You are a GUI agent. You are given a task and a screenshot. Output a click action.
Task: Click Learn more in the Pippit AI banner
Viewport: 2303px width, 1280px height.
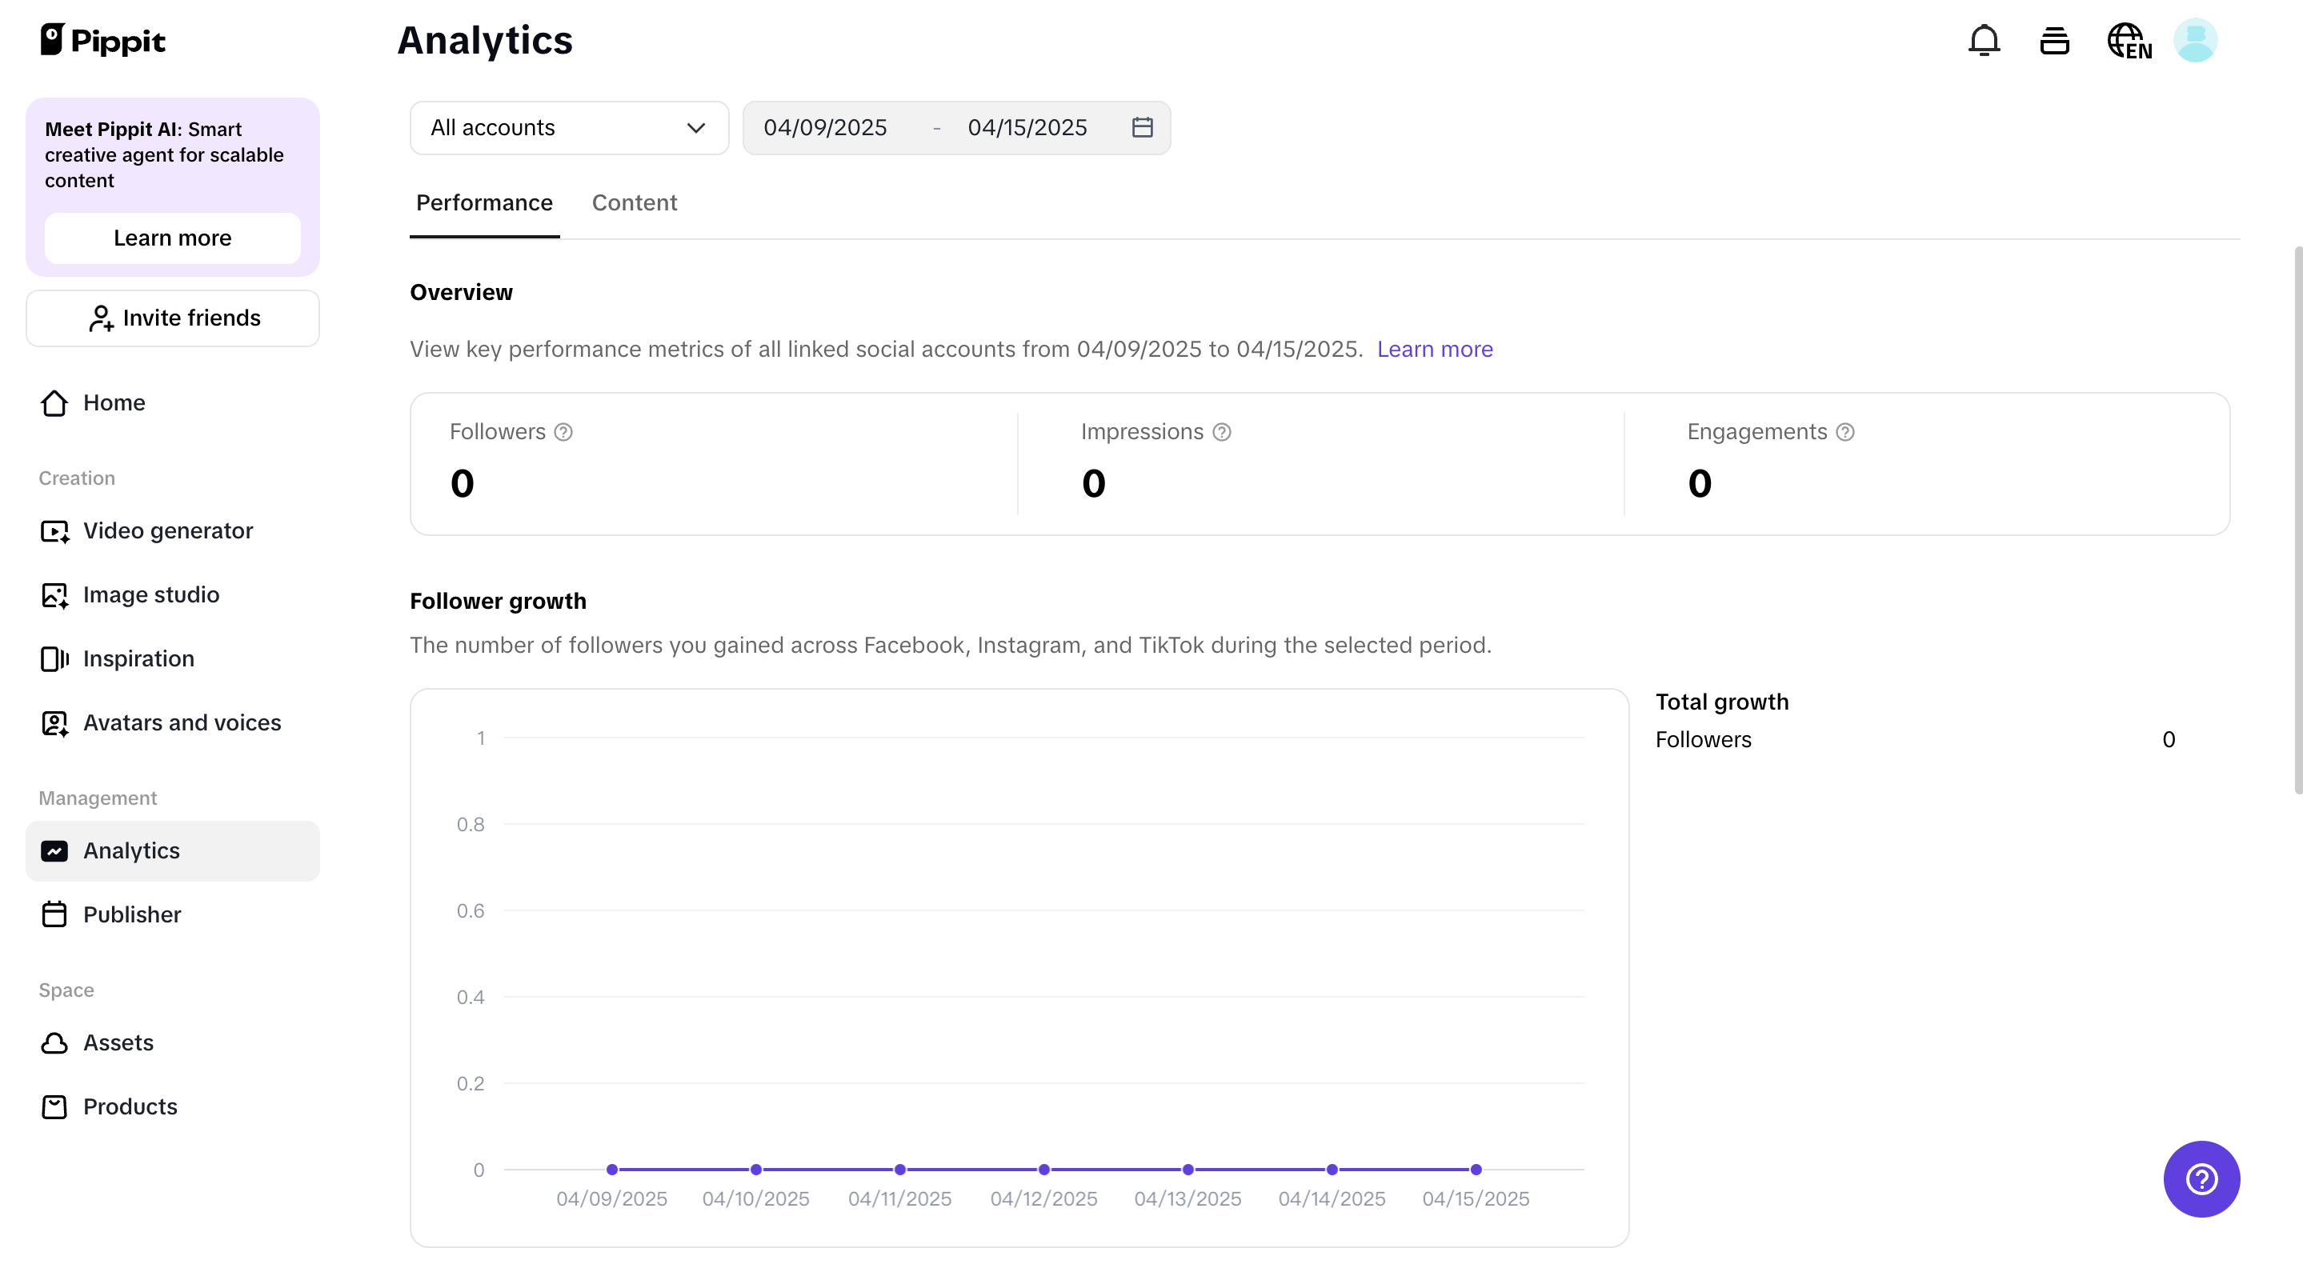pos(172,238)
